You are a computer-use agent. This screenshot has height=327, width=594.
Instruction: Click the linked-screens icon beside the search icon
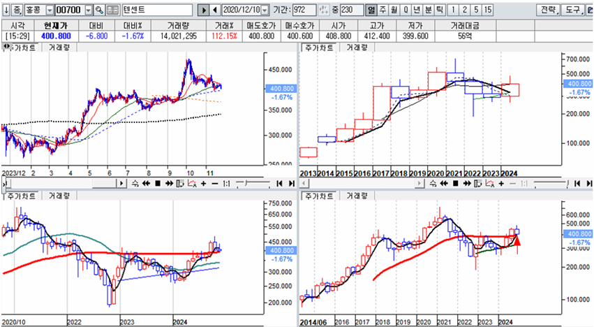point(112,10)
